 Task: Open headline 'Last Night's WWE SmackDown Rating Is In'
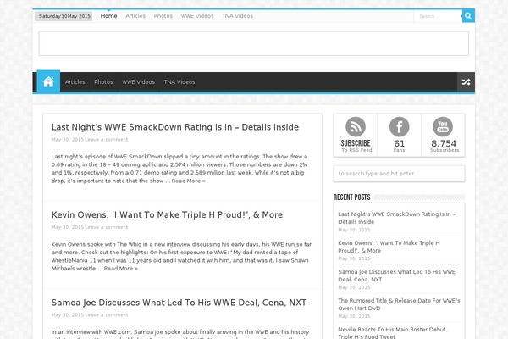pyautogui.click(x=175, y=127)
